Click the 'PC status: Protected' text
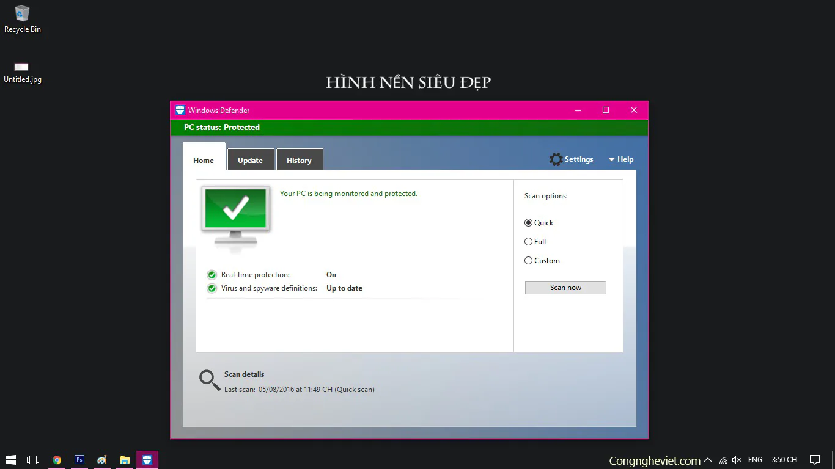The height and width of the screenshot is (469, 835). click(x=222, y=128)
